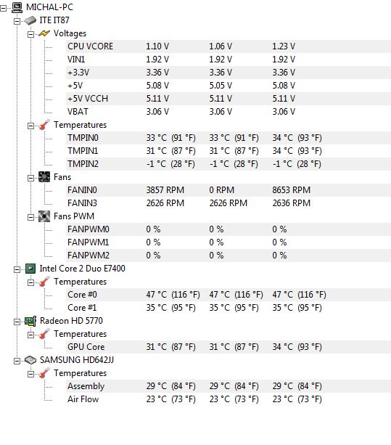Screen dimensions: 391x445
Task: Collapse the ITE IT87 node
Action: 17,22
